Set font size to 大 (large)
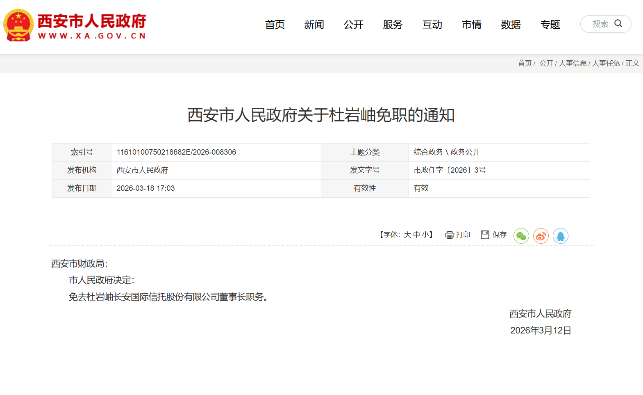 pyautogui.click(x=407, y=235)
